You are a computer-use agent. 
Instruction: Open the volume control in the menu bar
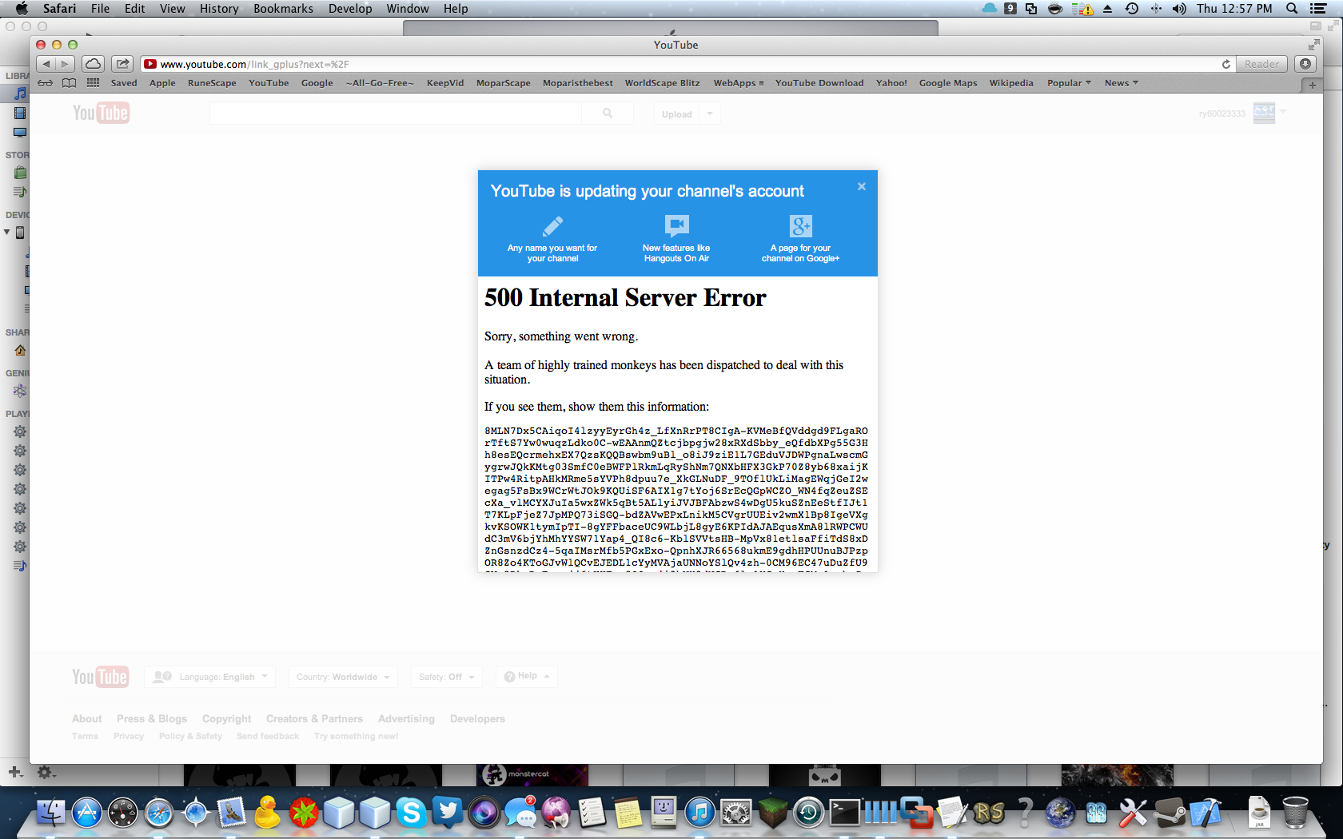point(1179,9)
